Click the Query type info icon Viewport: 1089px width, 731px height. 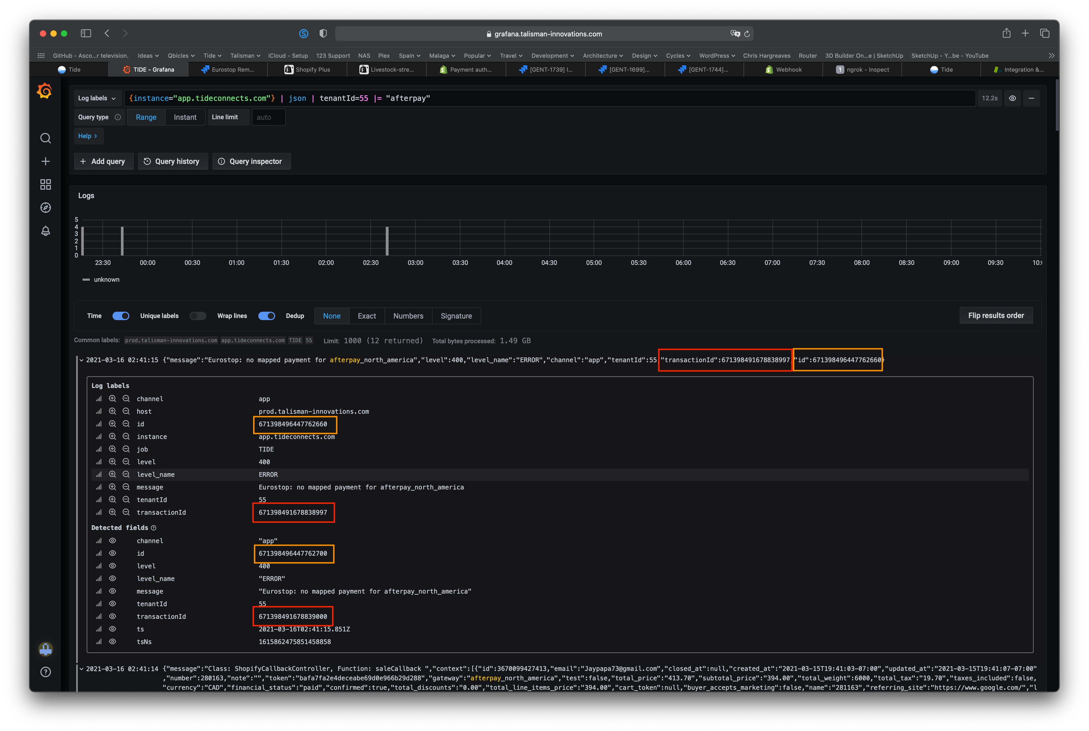[x=118, y=117]
